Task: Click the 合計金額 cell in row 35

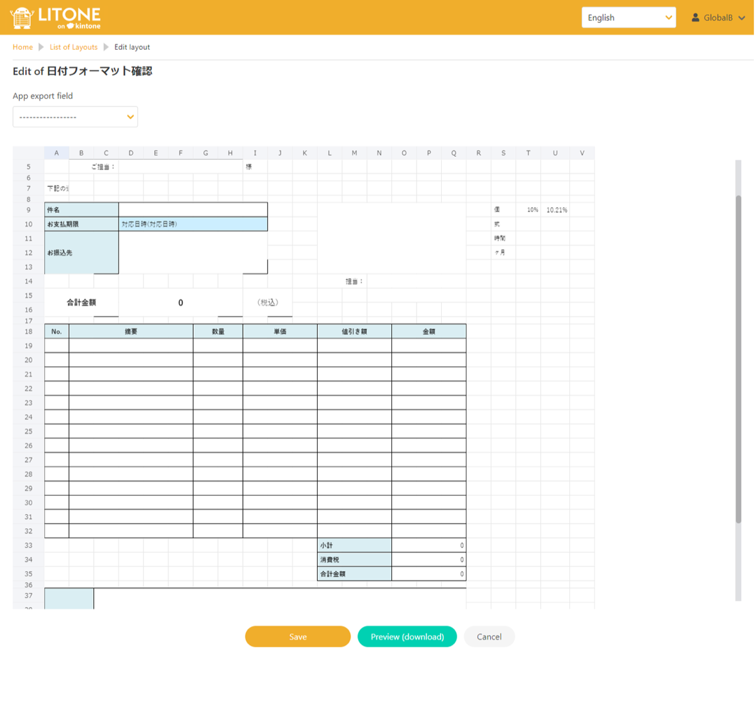Action: [354, 574]
